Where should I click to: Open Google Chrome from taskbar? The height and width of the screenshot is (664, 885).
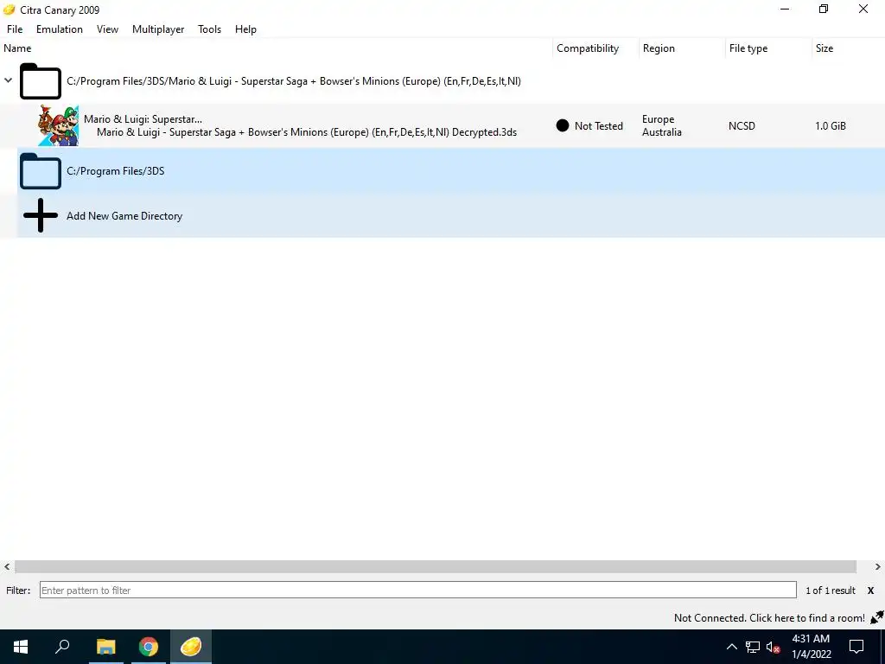[x=149, y=647]
